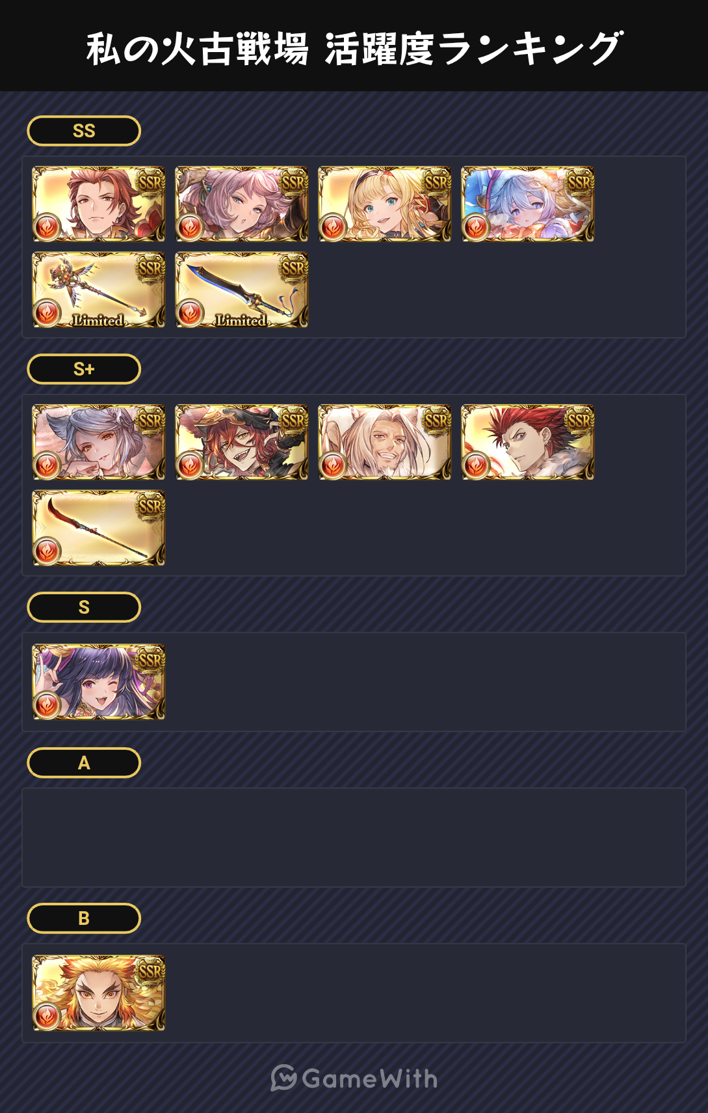The width and height of the screenshot is (708, 1113).
Task: Open the blue-haired winter girl card
Action: (x=528, y=204)
